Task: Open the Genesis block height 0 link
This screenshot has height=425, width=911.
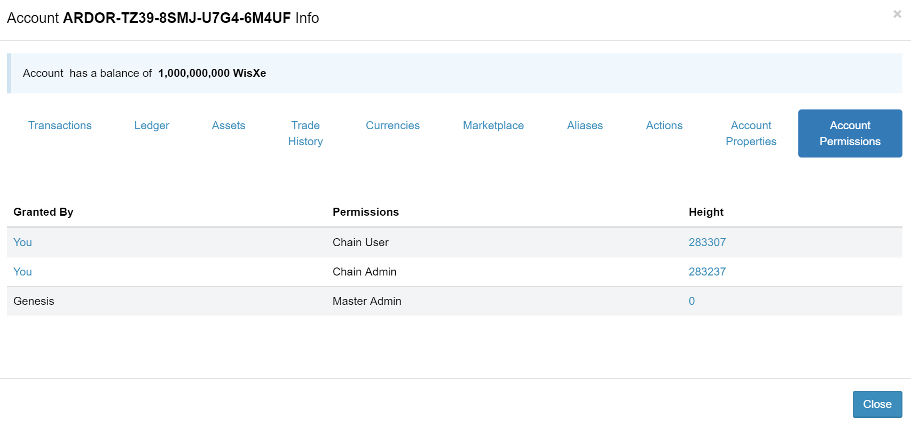Action: point(692,301)
